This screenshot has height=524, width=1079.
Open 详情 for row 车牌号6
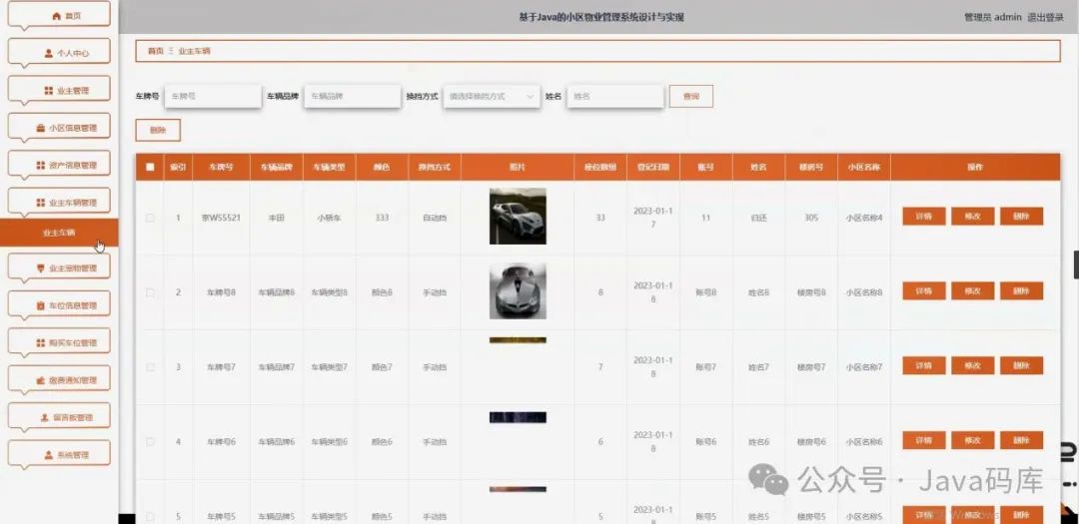923,440
